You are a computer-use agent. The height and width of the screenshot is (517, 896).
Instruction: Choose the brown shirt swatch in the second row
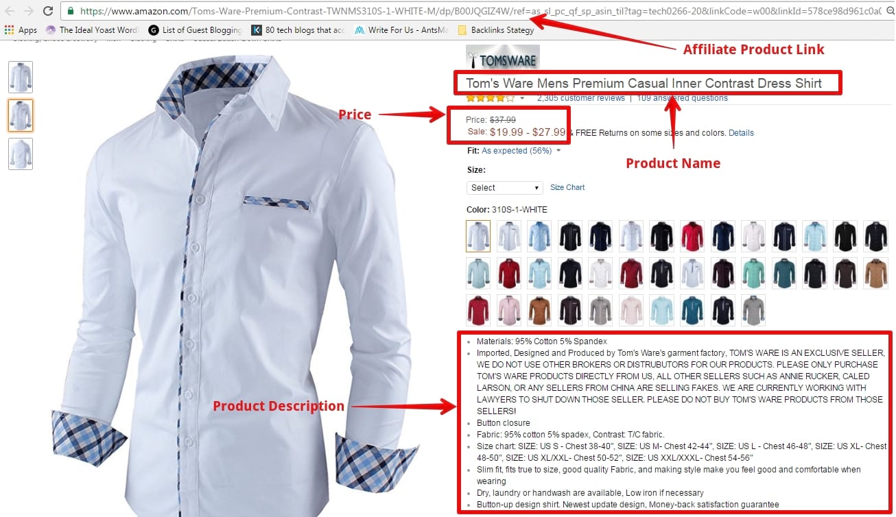tap(875, 273)
